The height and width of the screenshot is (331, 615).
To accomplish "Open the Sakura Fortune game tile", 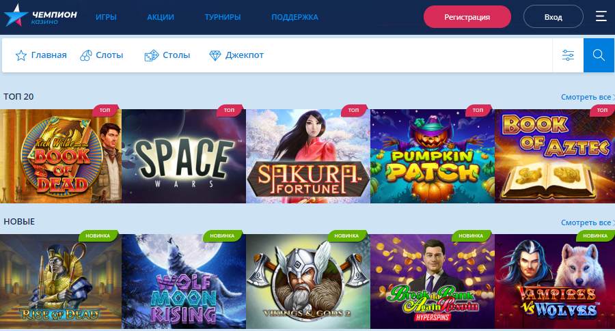I will tap(308, 156).
